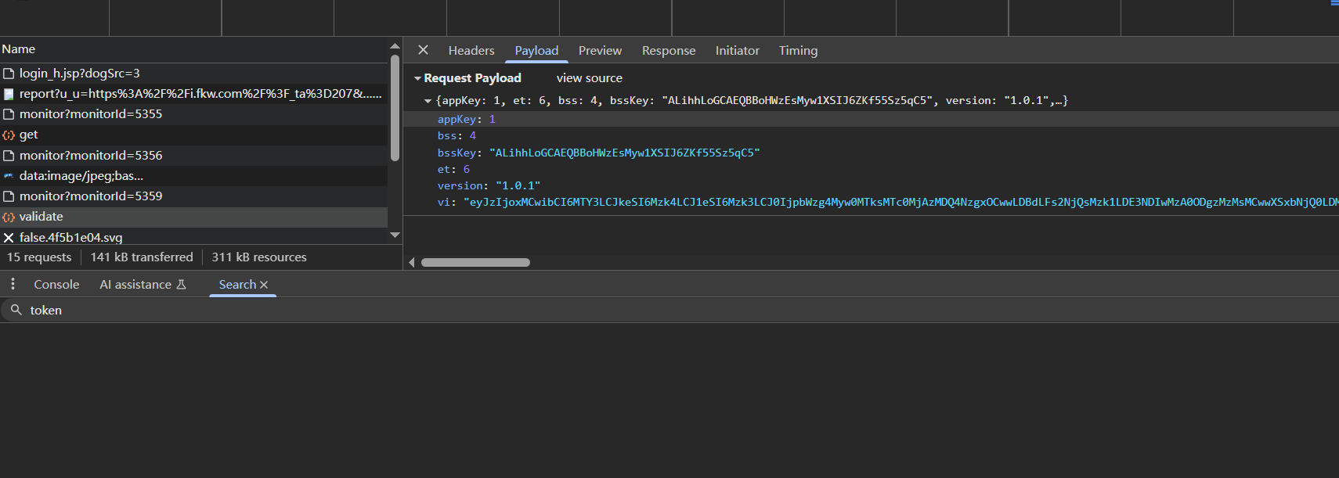The image size is (1339, 478).
Task: Click the magnifier icon in search box
Action: tap(16, 310)
